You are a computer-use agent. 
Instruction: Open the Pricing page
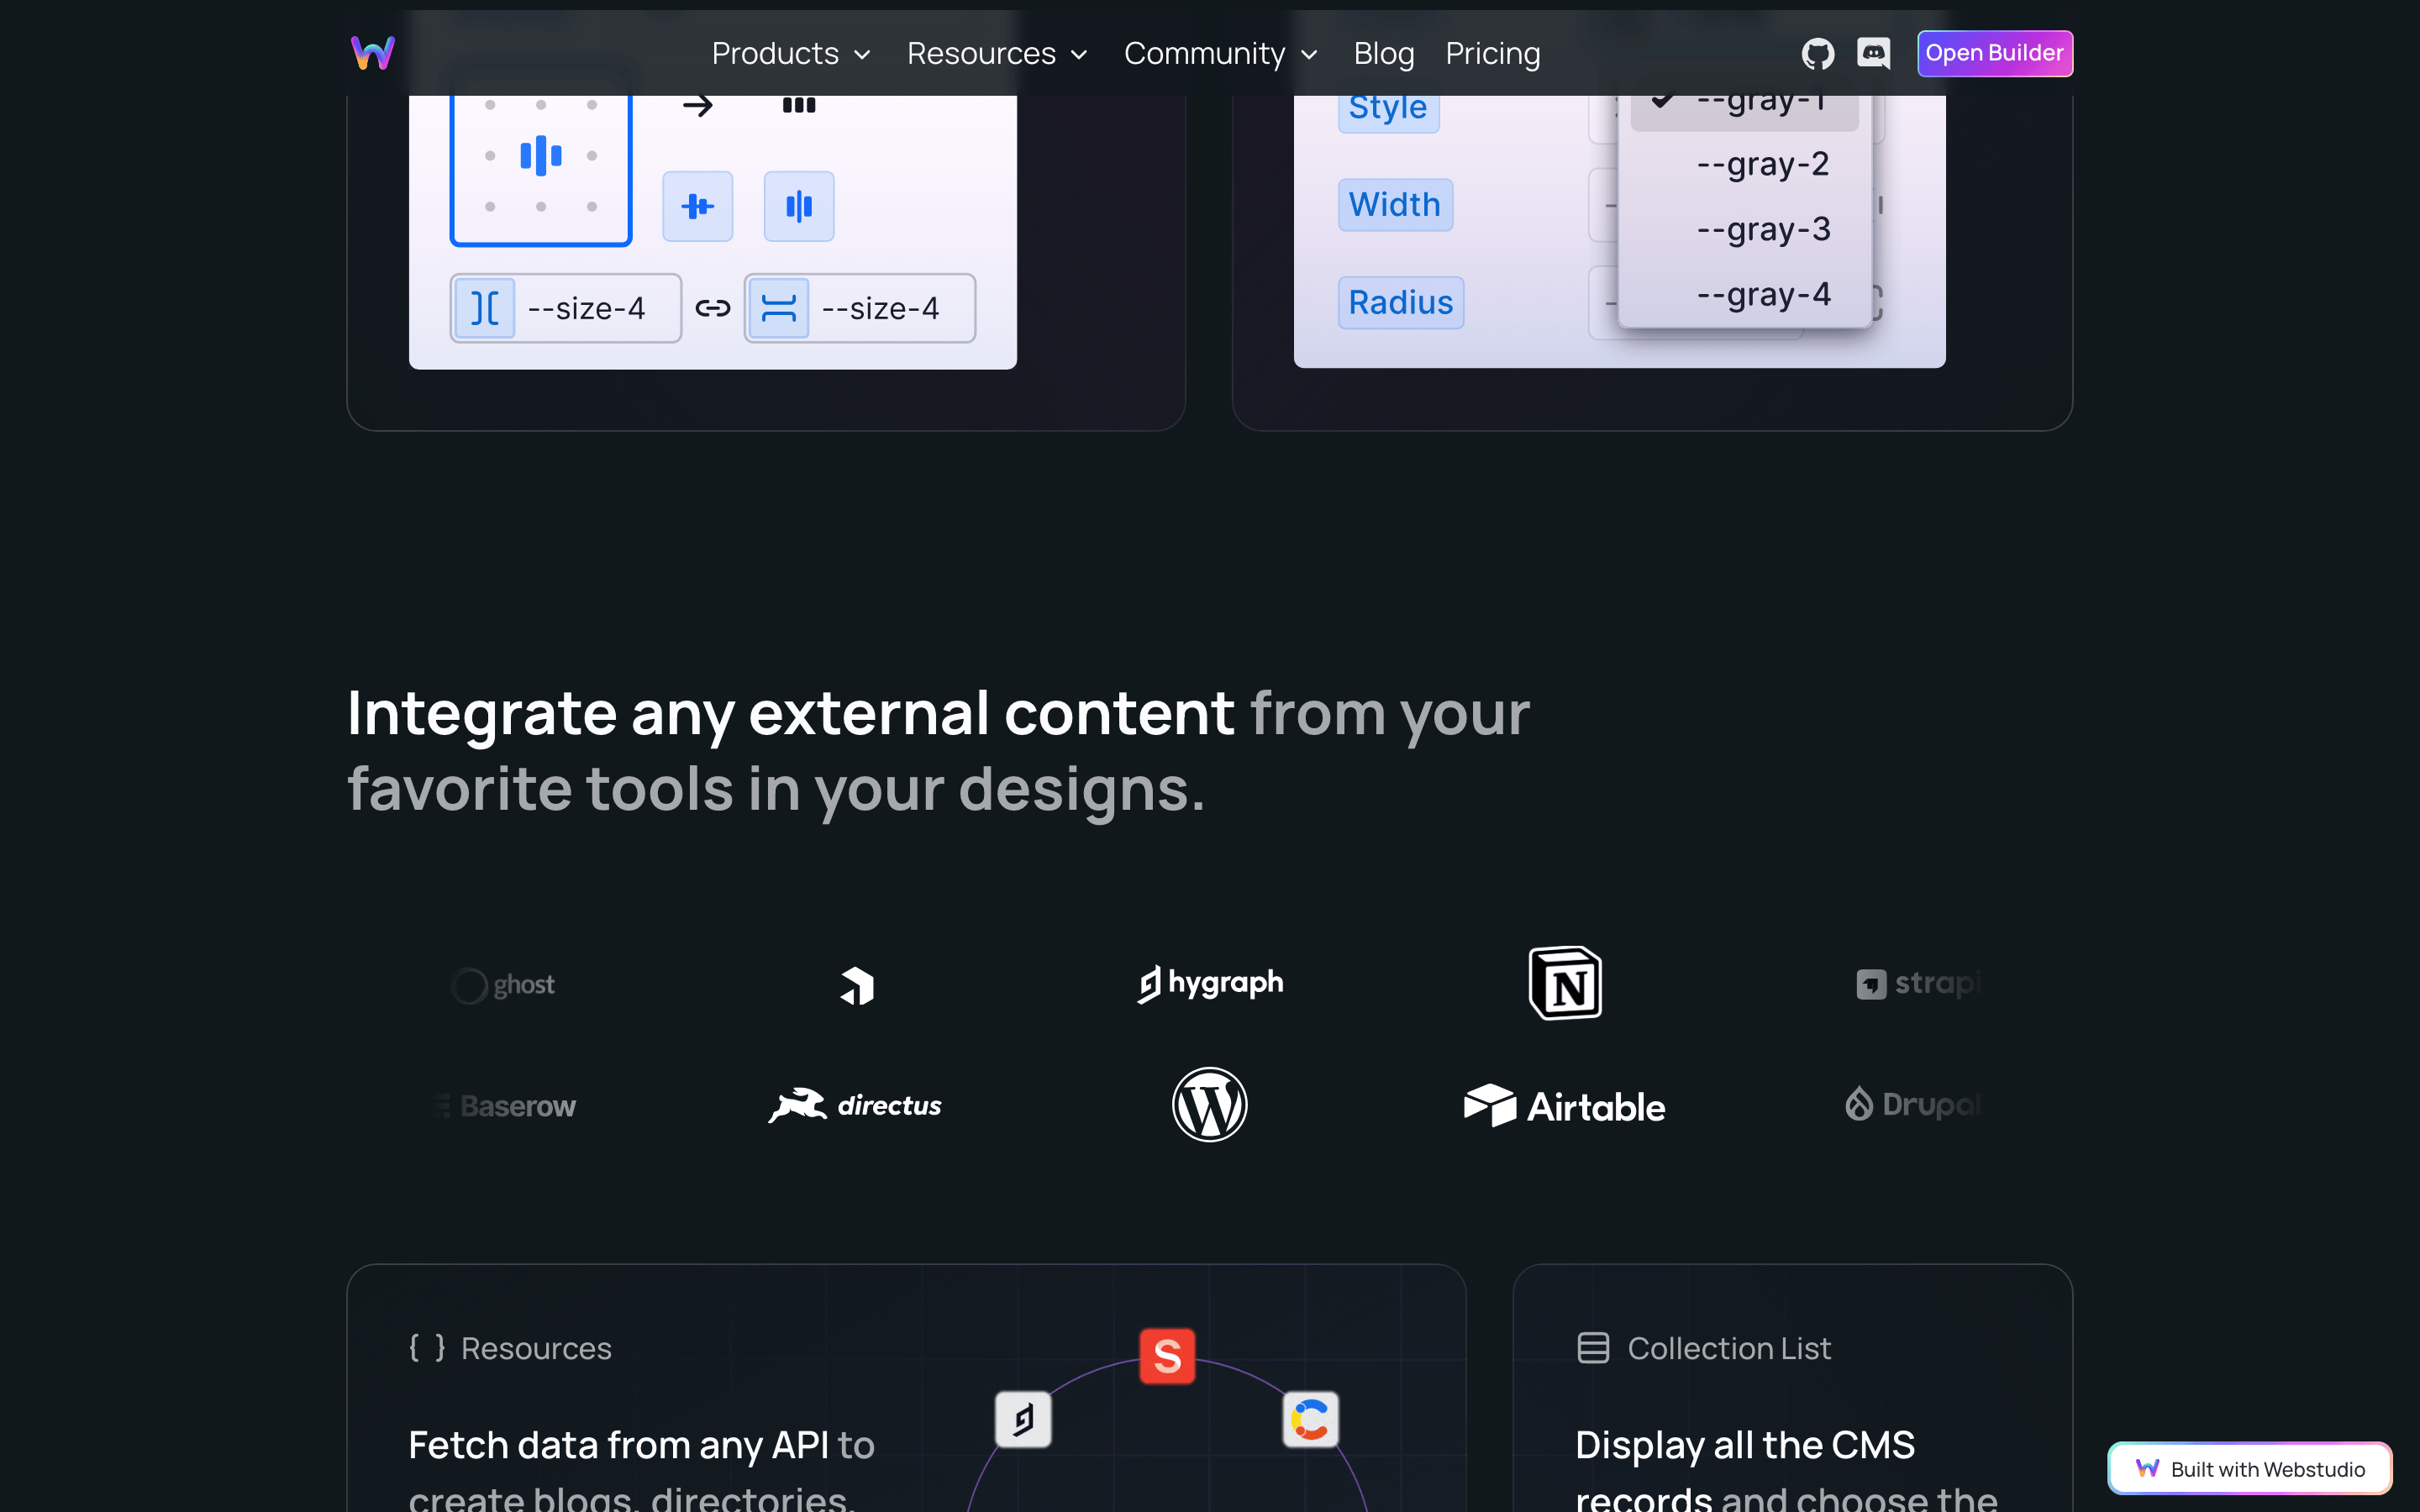tap(1493, 53)
